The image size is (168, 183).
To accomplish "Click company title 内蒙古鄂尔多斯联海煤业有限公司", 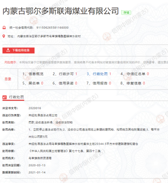I will [60, 11].
